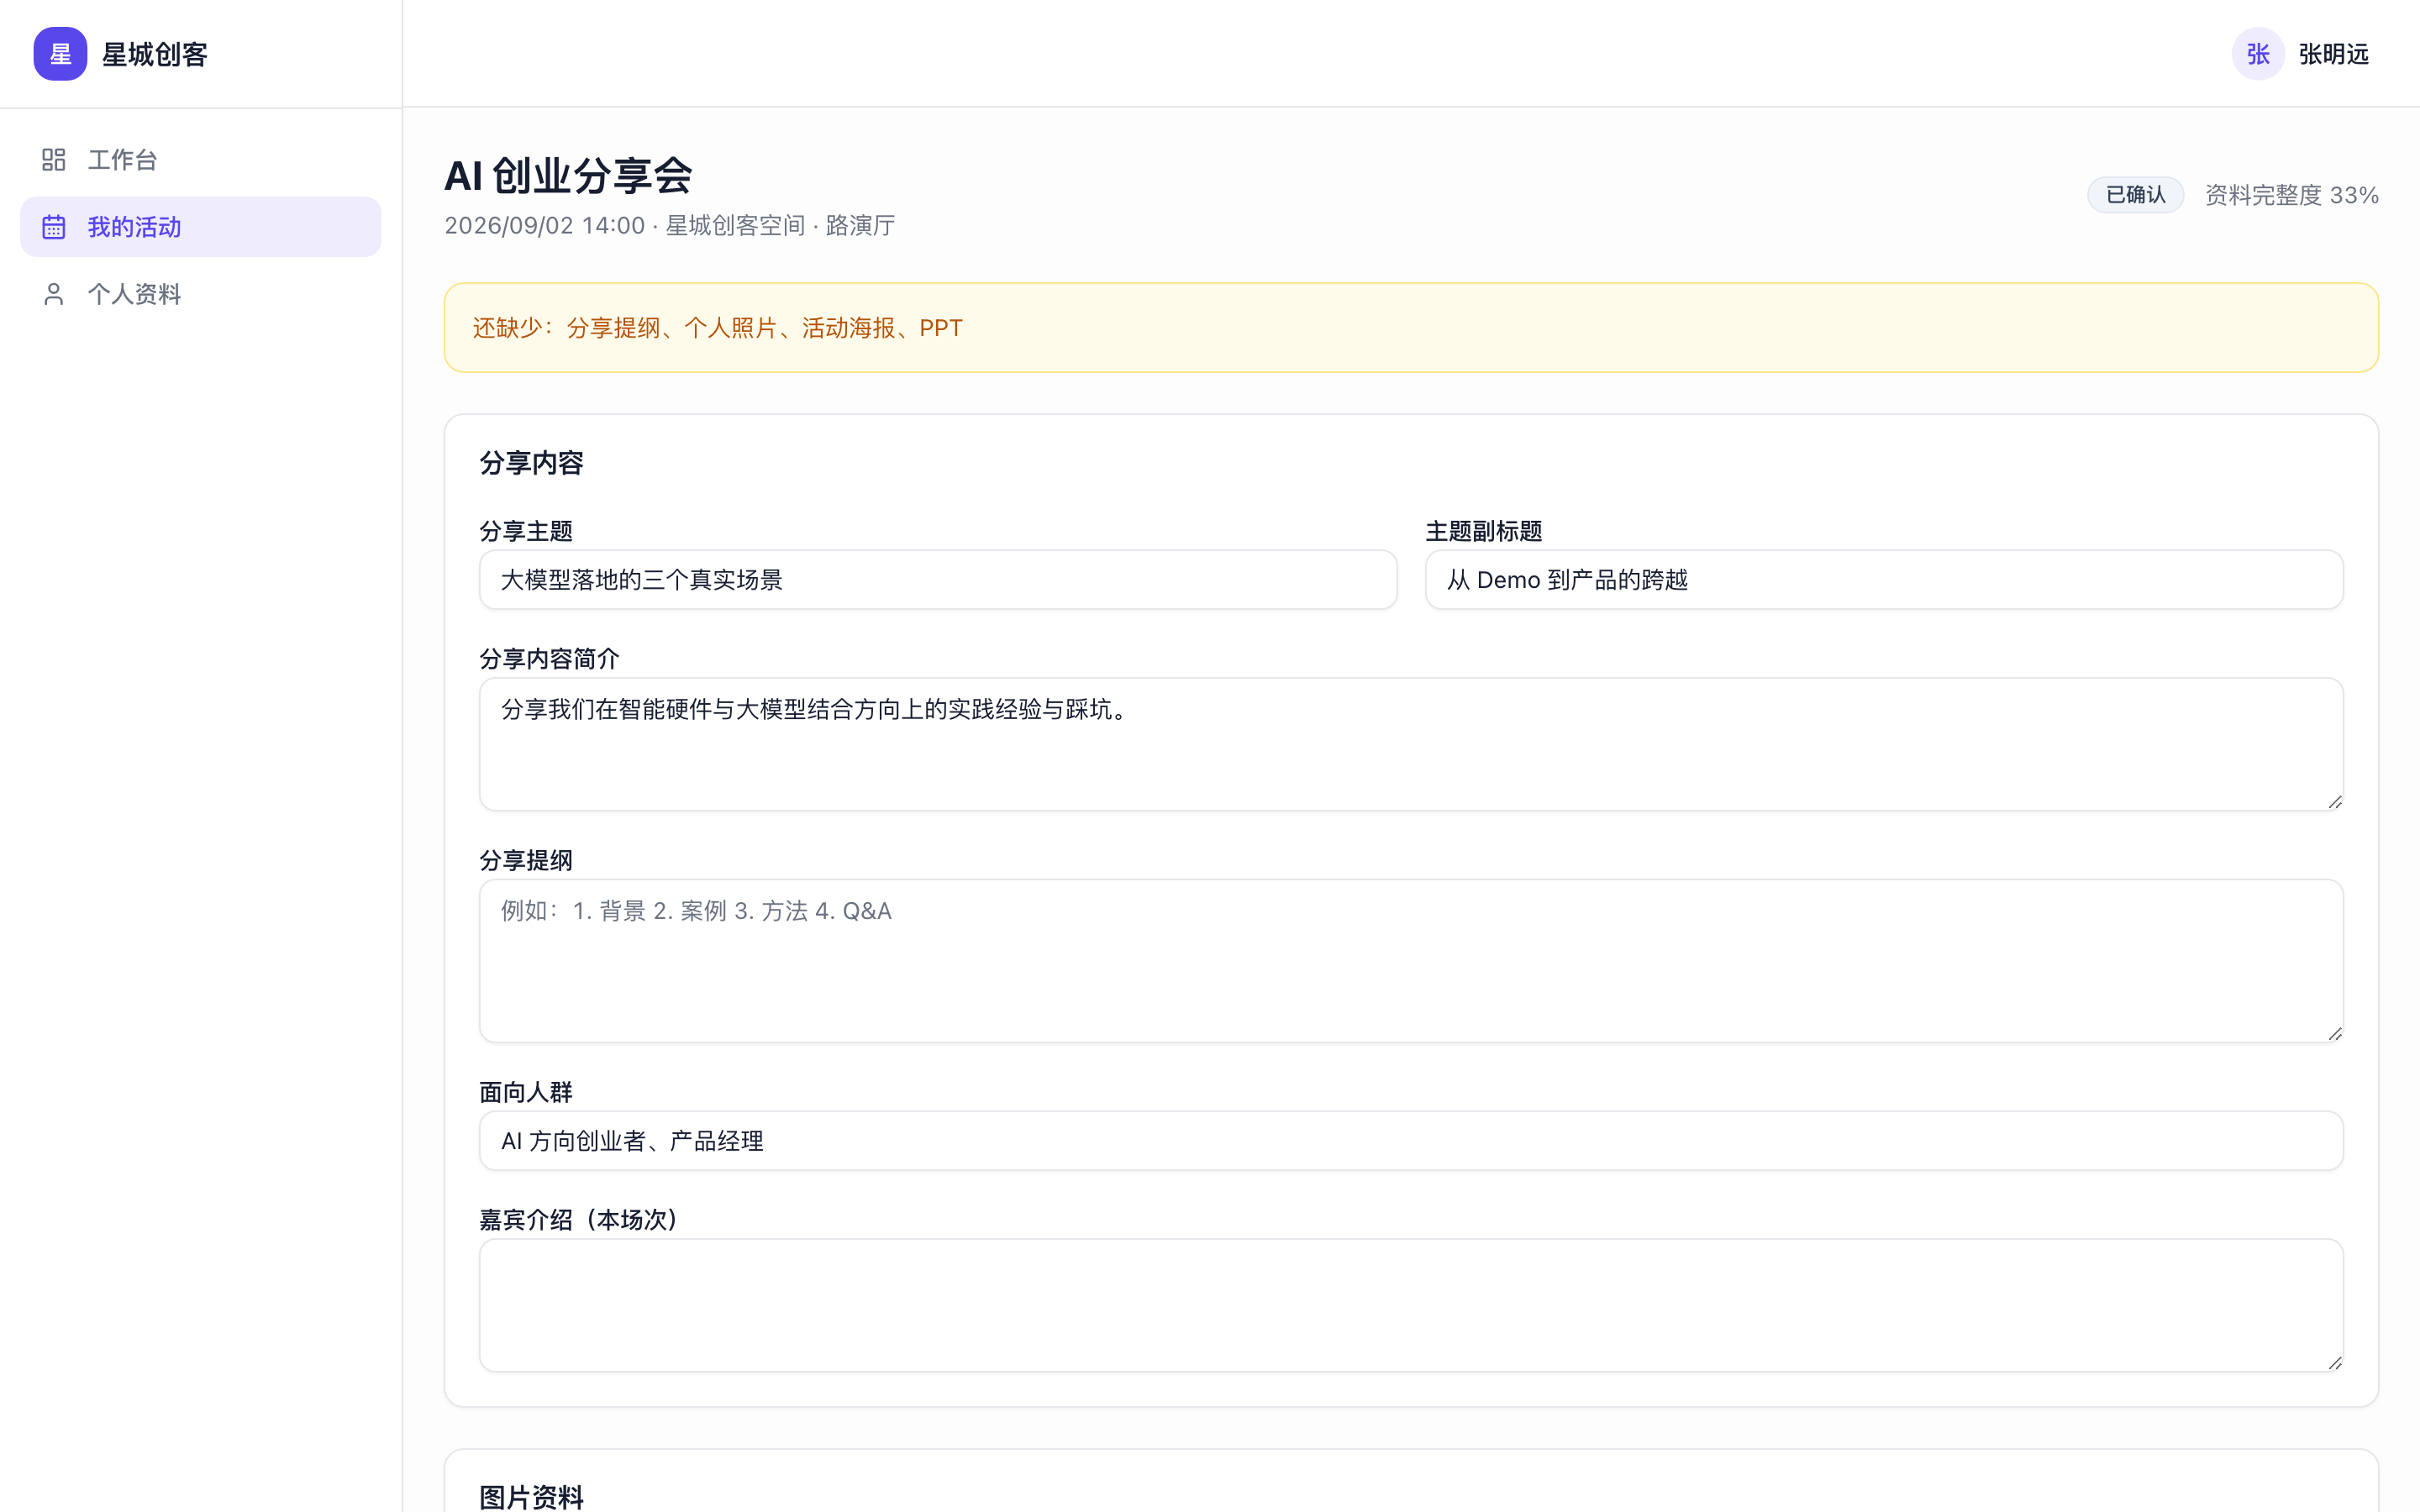
Task: Click the 星城创客 brand title
Action: (155, 54)
